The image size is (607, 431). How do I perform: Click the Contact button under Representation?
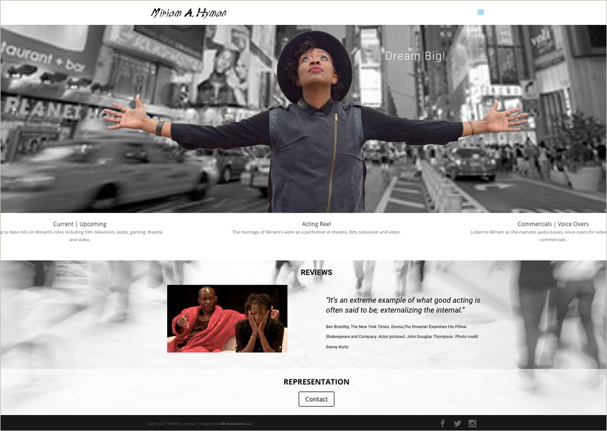click(x=316, y=399)
